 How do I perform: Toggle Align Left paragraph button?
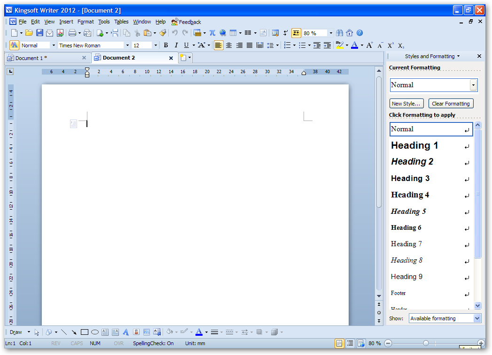219,45
